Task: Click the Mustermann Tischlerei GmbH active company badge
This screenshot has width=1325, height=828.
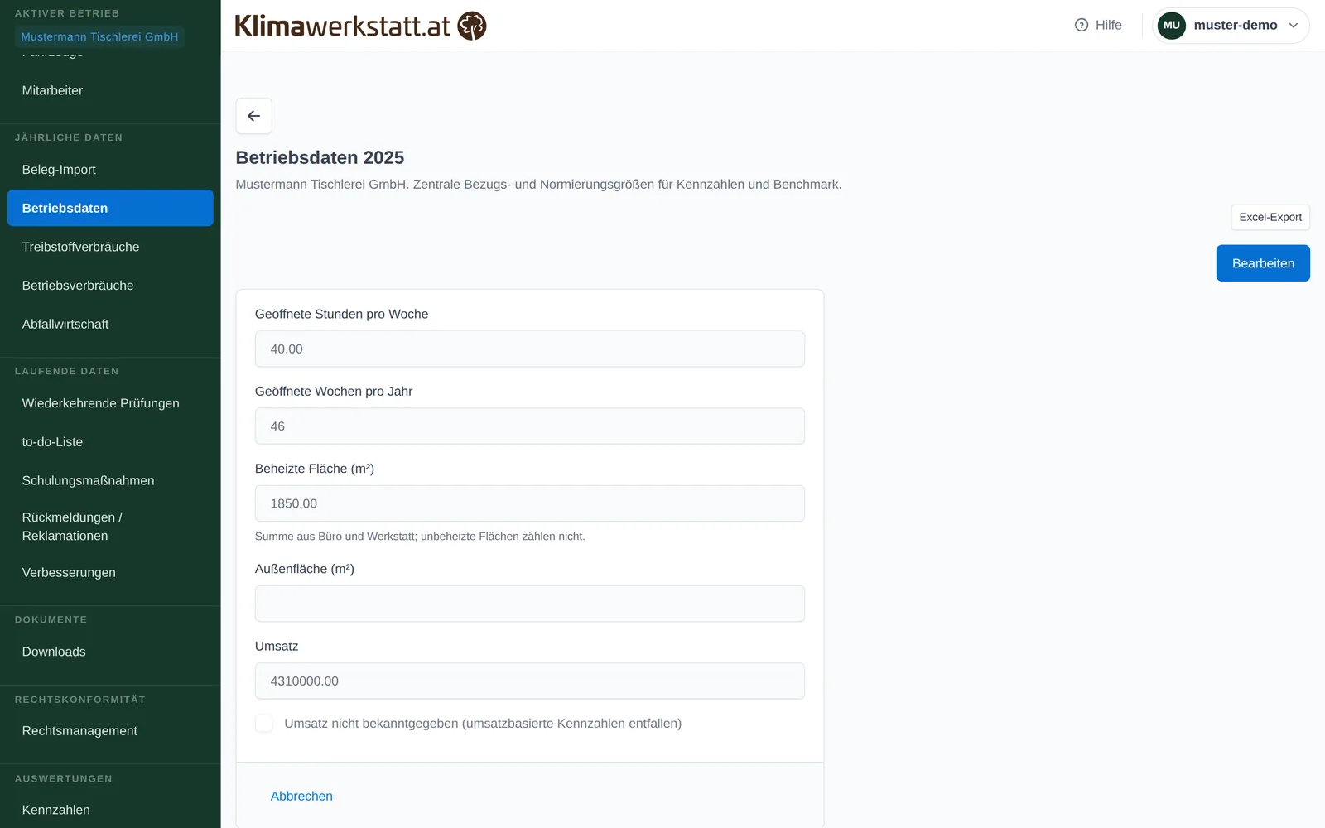Action: (99, 36)
